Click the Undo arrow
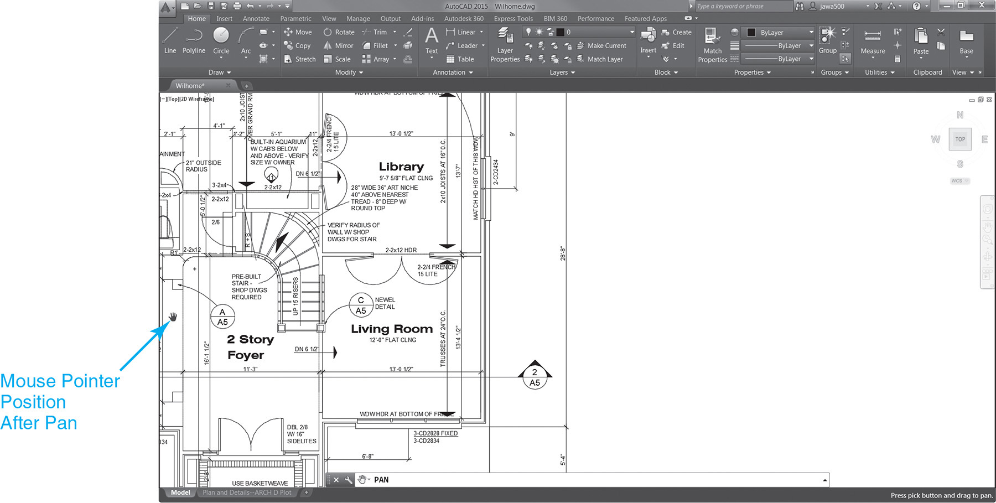This screenshot has width=996, height=503. tap(250, 6)
